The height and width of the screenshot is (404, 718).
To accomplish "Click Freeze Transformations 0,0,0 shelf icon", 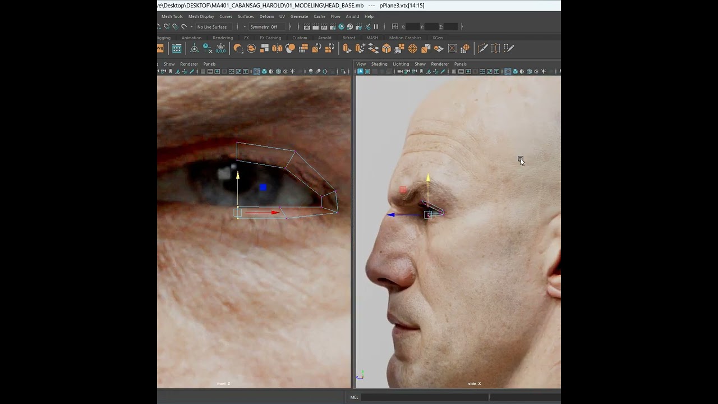I will [x=221, y=48].
